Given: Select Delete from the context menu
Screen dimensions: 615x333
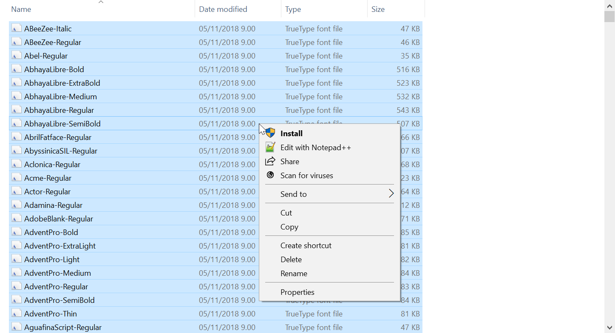Looking at the screenshot, I should click(329, 259).
